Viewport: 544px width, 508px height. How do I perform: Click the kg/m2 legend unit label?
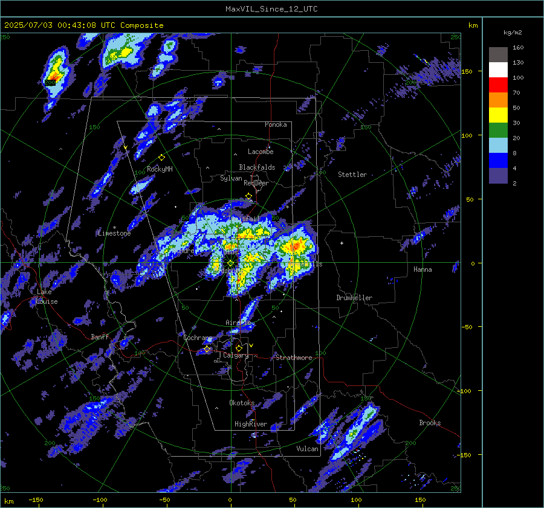click(x=513, y=33)
